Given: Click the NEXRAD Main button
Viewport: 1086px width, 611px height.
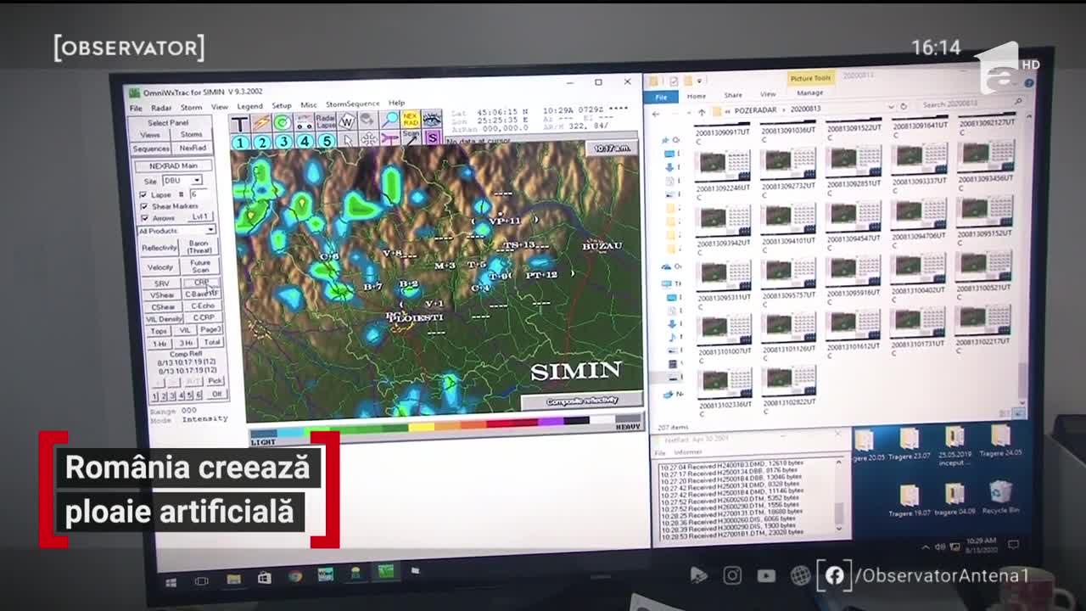Looking at the screenshot, I should point(172,166).
